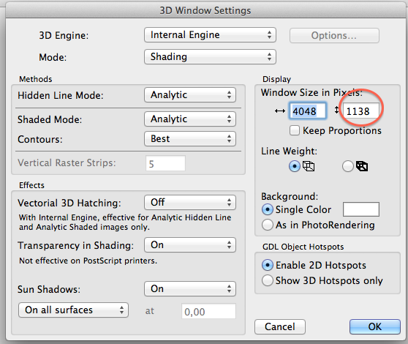Click the Vertical Raster Strips field
Image resolution: width=408 pixels, height=344 pixels.
(165, 163)
